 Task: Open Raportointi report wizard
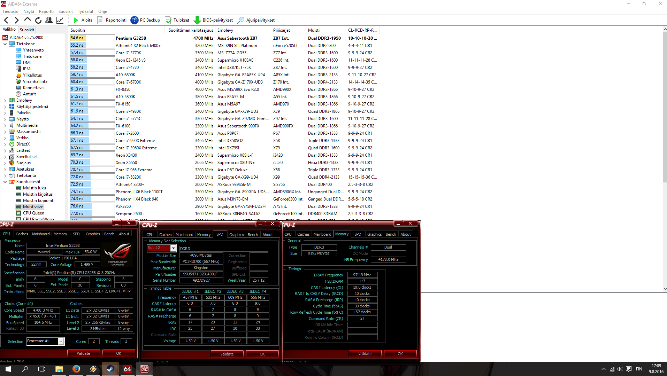[x=112, y=20]
